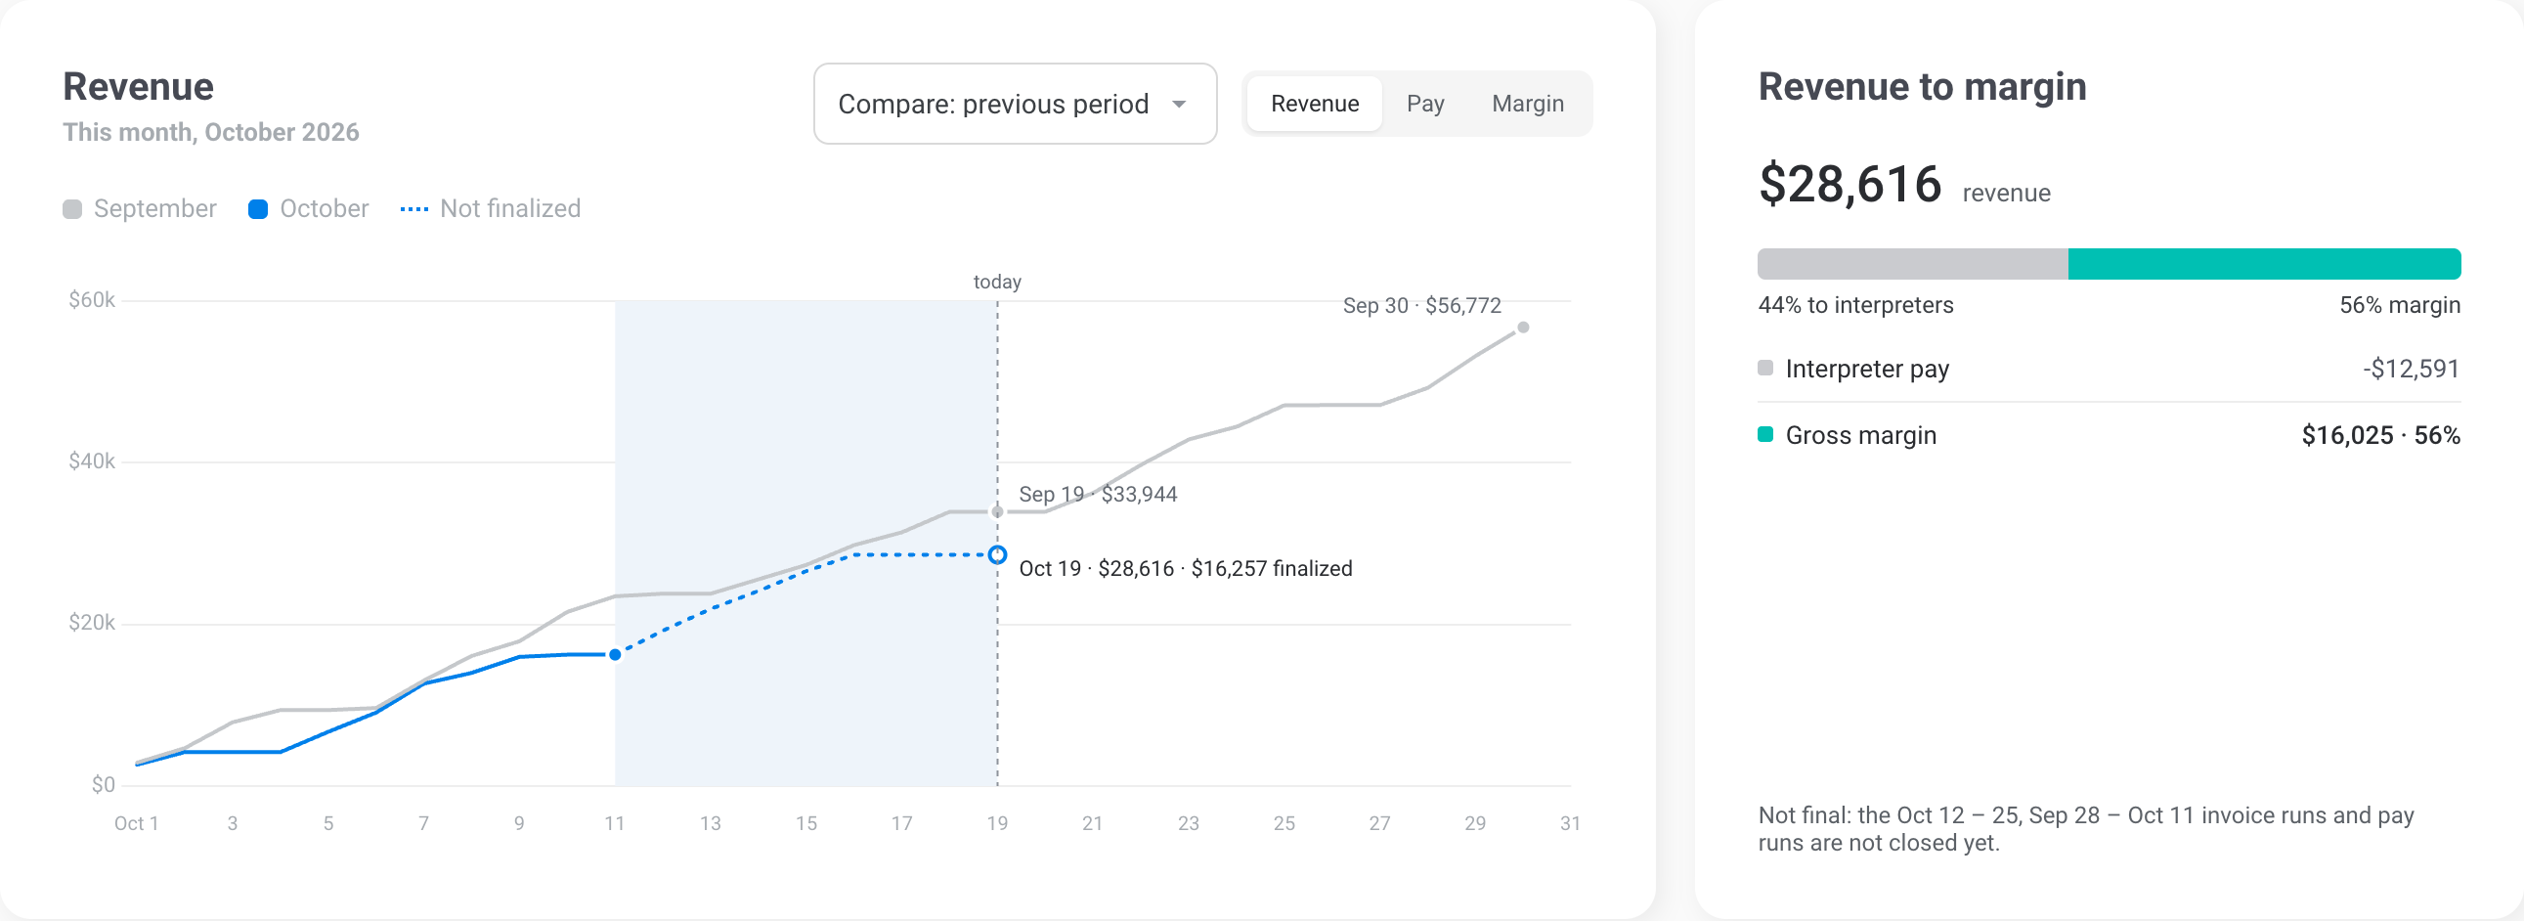Click the Oct 1 x-axis label
2524x921 pixels.
coord(136,824)
